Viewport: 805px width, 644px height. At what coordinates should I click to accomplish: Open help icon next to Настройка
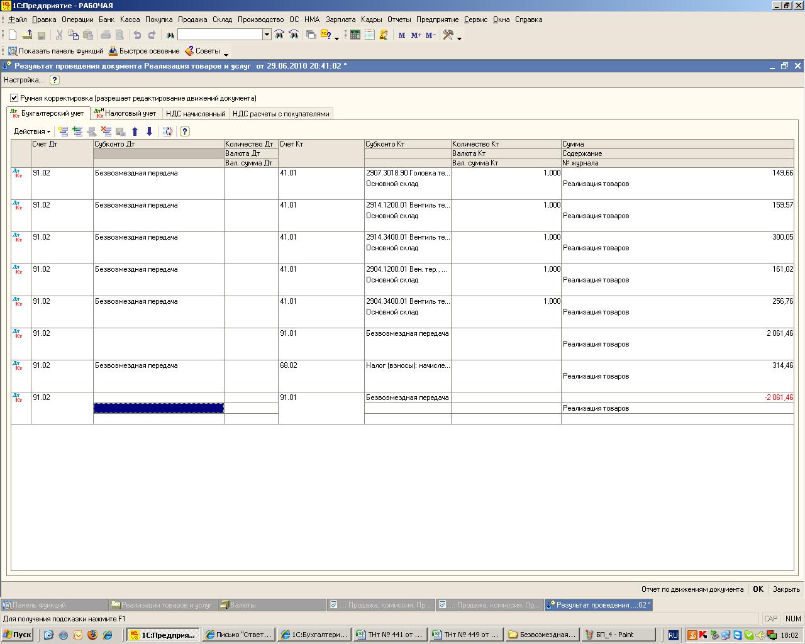click(55, 80)
